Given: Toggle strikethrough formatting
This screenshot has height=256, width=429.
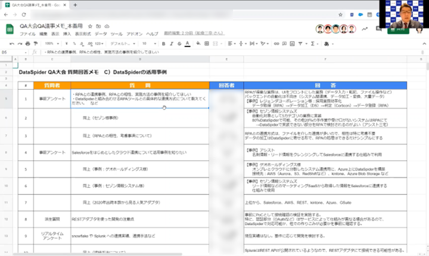Looking at the screenshot, I should tap(179, 43).
